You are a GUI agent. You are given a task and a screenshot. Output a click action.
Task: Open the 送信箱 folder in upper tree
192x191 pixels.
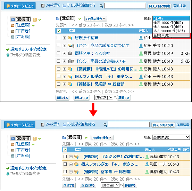click(23, 25)
